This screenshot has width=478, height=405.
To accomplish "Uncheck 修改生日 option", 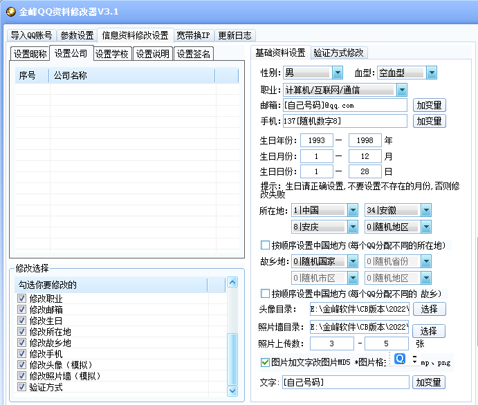I will tap(21, 321).
